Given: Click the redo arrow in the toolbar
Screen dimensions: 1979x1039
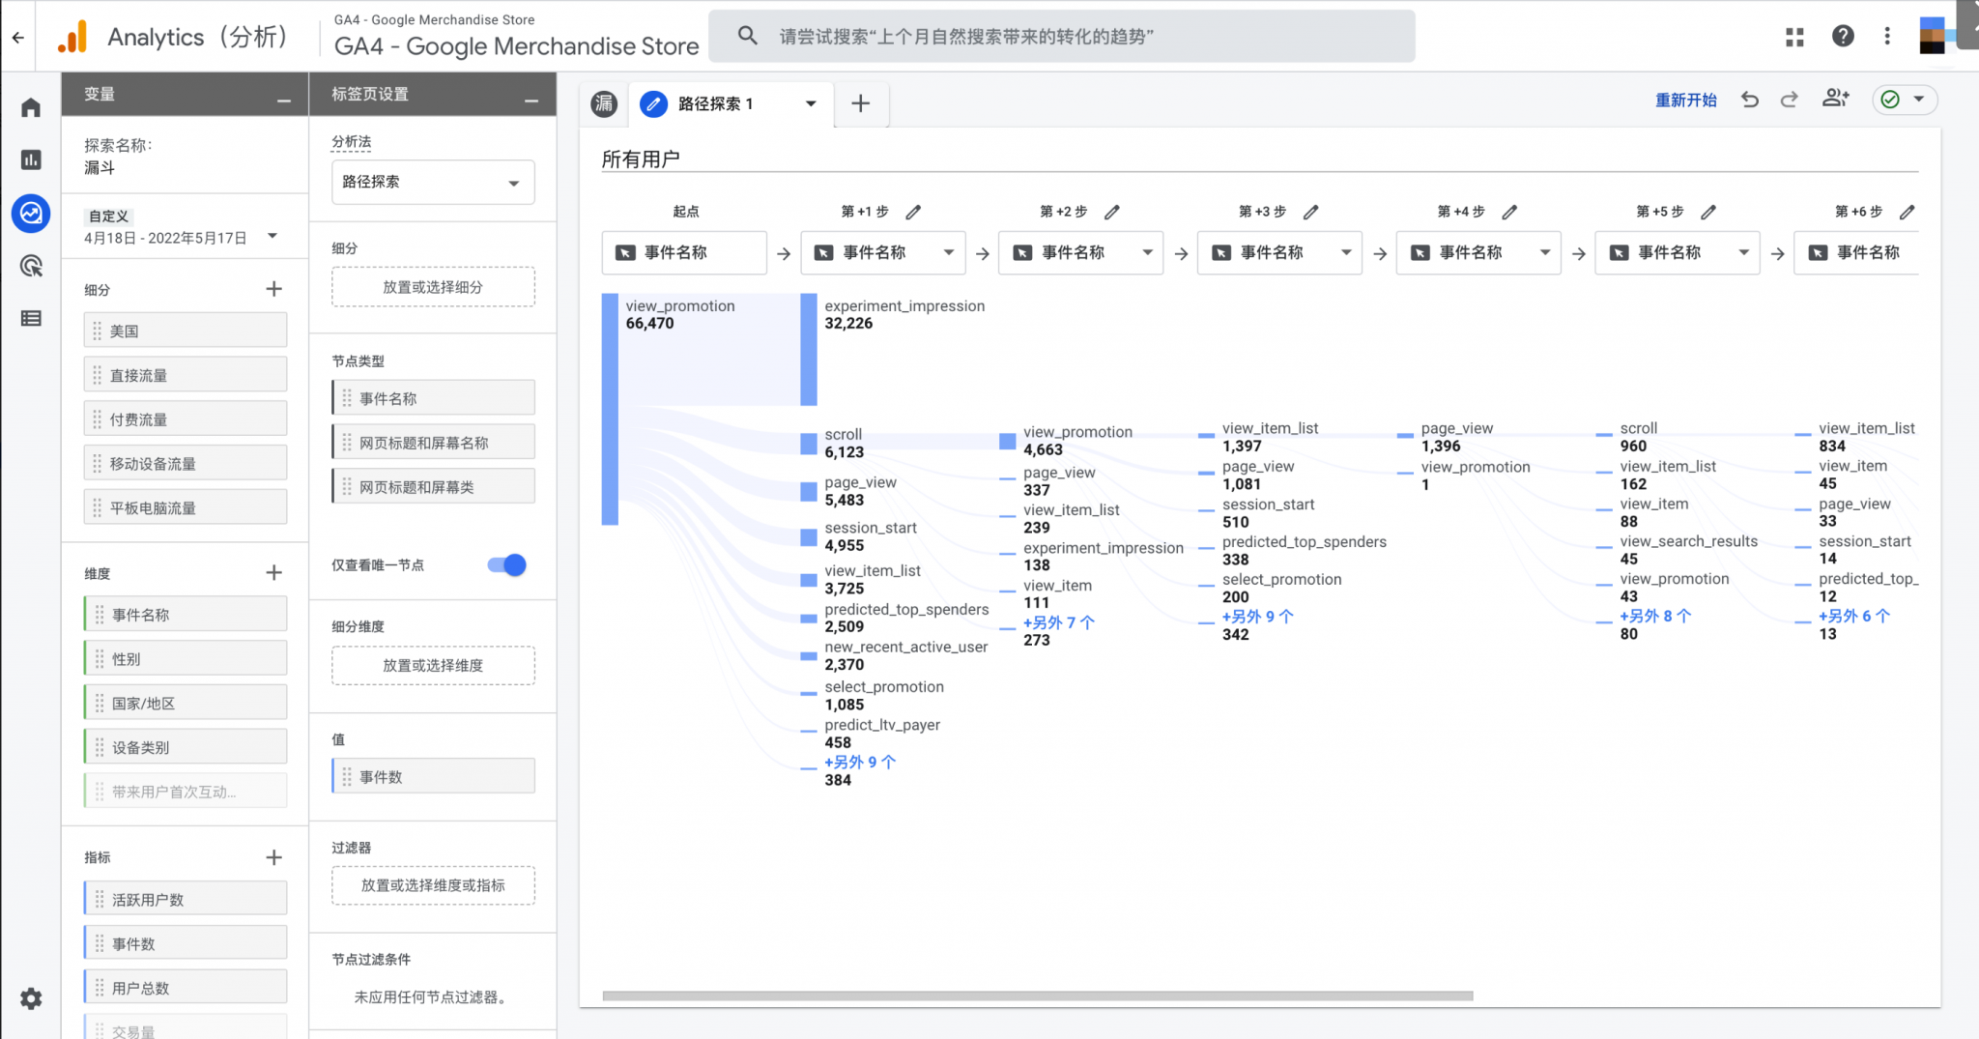Looking at the screenshot, I should point(1790,99).
